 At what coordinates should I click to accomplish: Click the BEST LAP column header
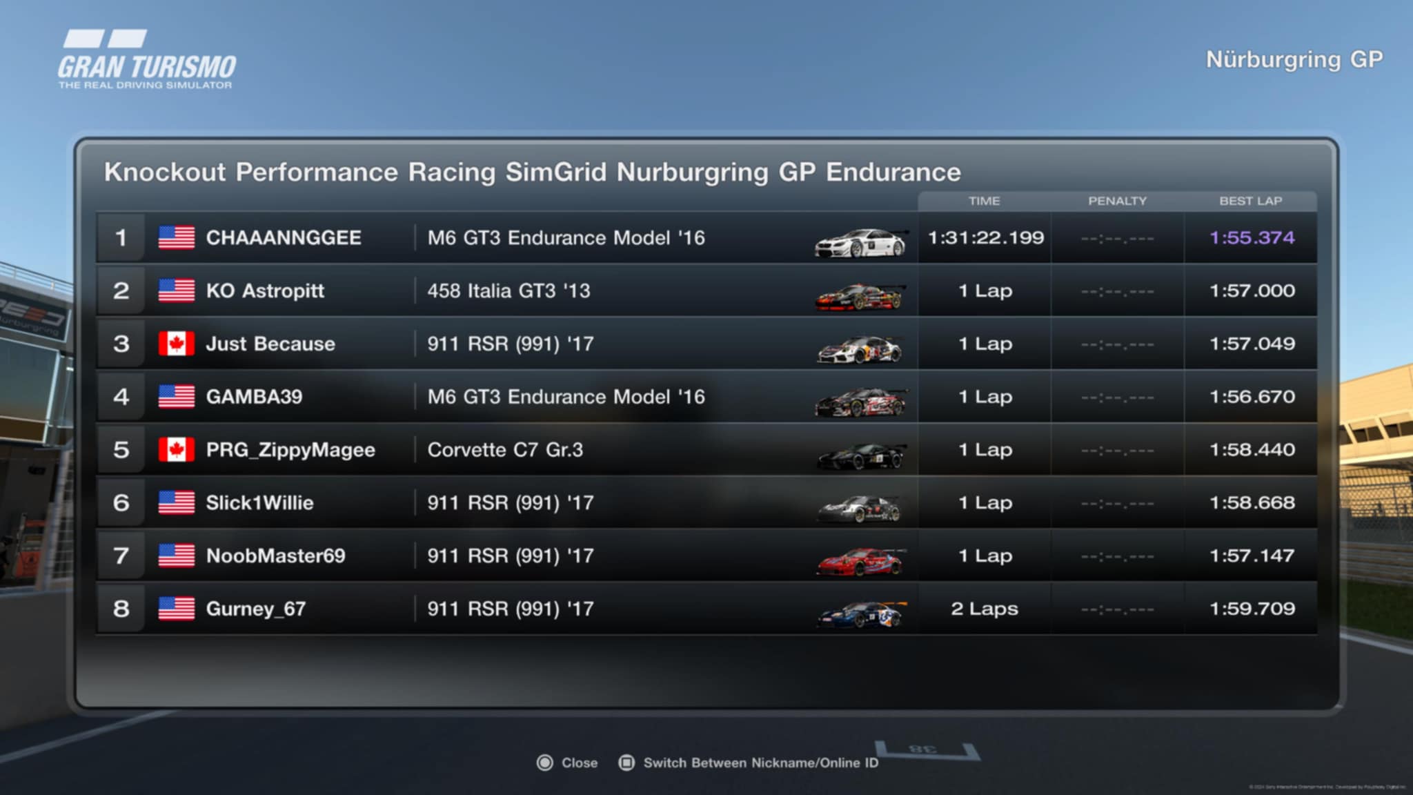click(x=1250, y=201)
